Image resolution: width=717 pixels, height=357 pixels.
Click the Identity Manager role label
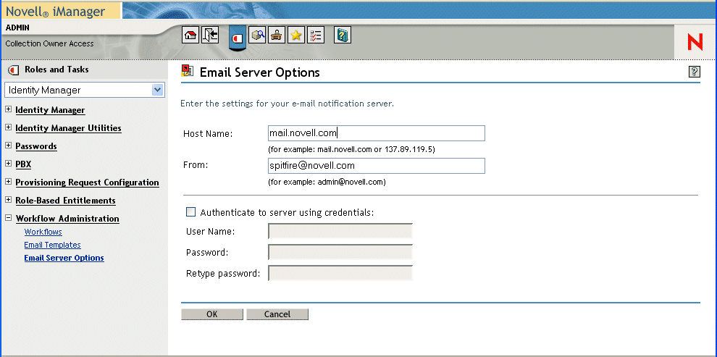[50, 110]
